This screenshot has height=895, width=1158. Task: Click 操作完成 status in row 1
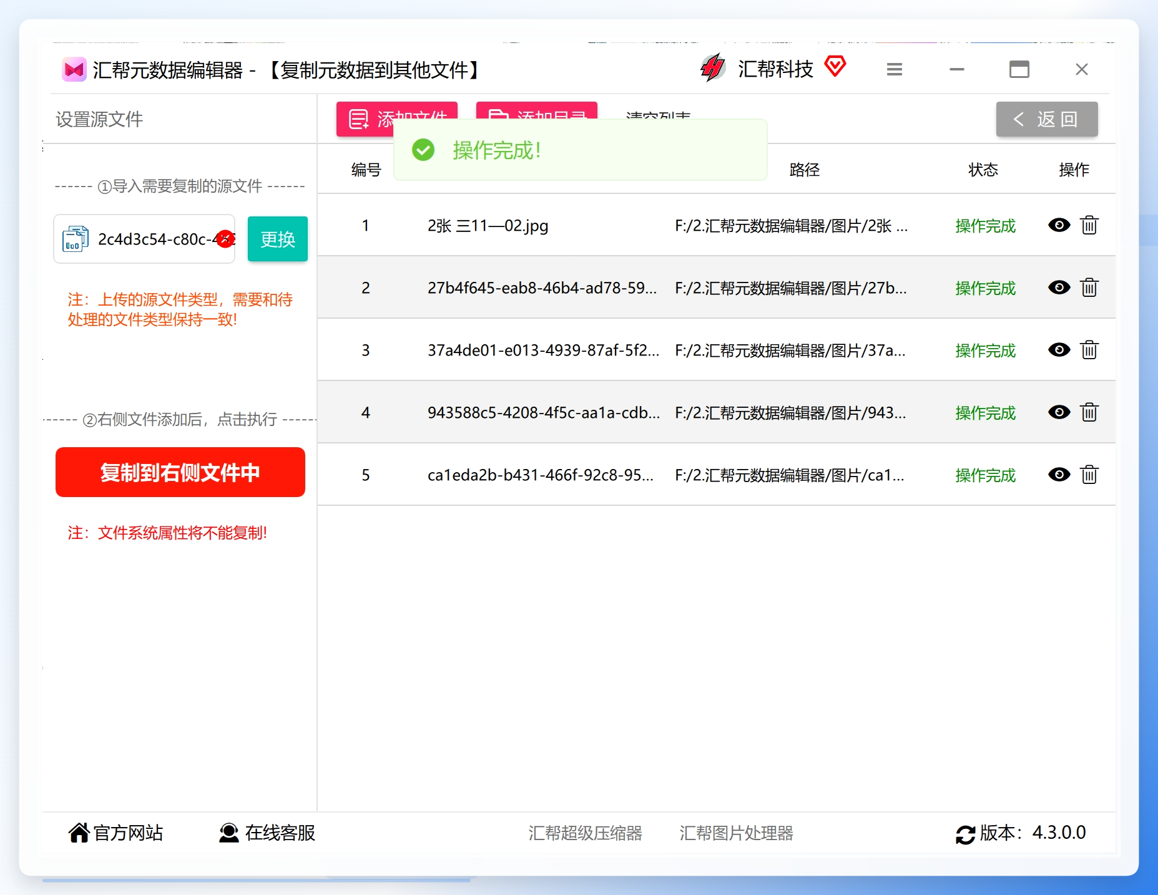(986, 226)
